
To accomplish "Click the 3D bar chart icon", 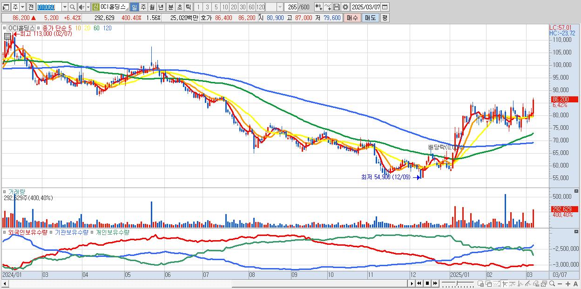I will coord(536,284).
